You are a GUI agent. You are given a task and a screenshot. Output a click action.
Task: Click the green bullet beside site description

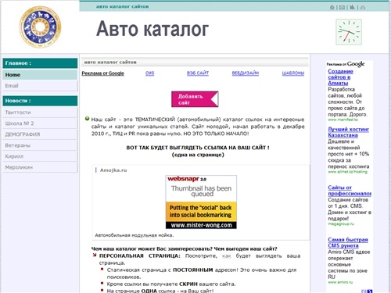[x=88, y=119]
